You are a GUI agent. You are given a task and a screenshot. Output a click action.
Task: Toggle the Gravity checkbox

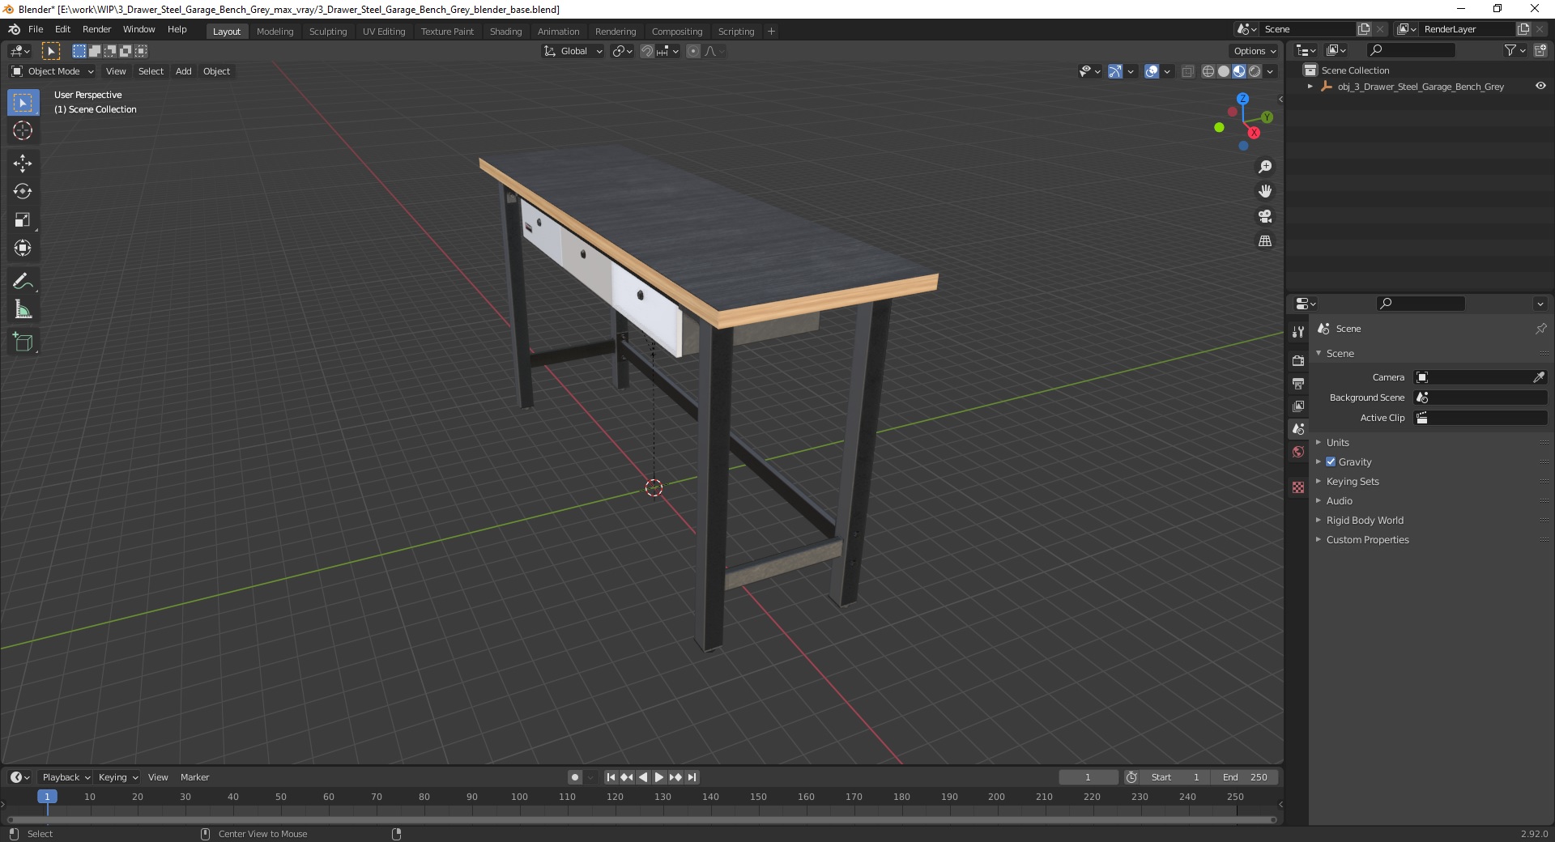tap(1331, 461)
